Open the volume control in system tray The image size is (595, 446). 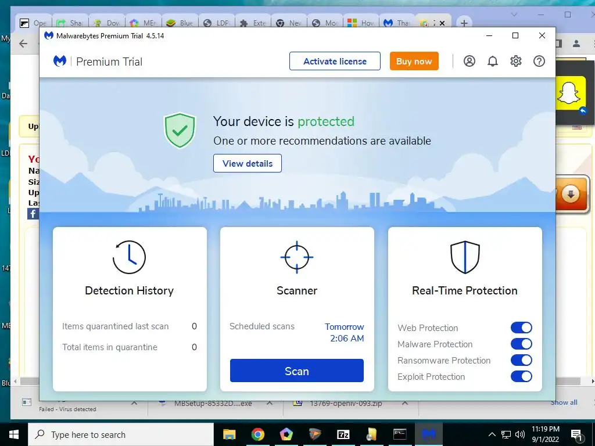coord(520,434)
